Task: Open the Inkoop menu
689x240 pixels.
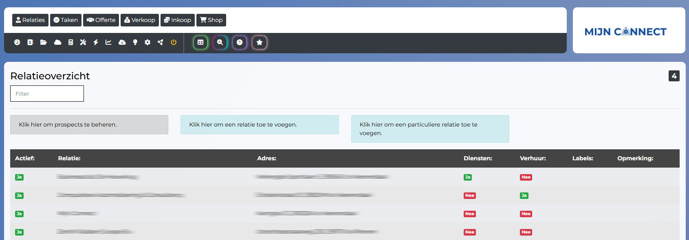Action: pyautogui.click(x=178, y=20)
